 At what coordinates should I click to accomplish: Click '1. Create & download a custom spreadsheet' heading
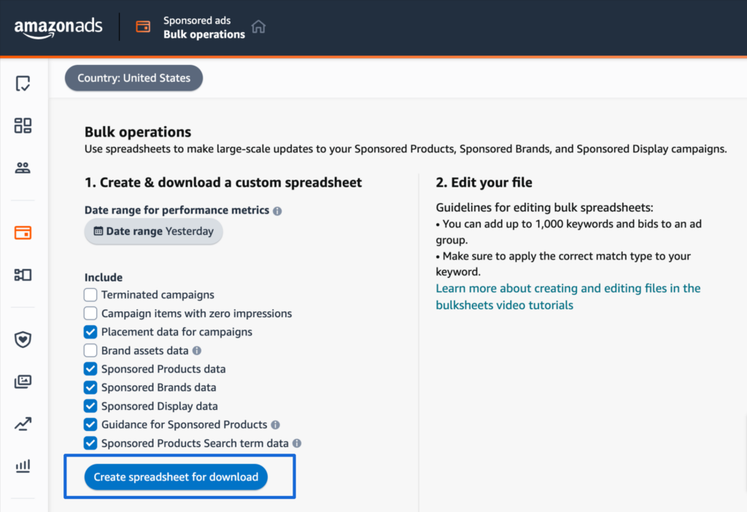pyautogui.click(x=223, y=182)
